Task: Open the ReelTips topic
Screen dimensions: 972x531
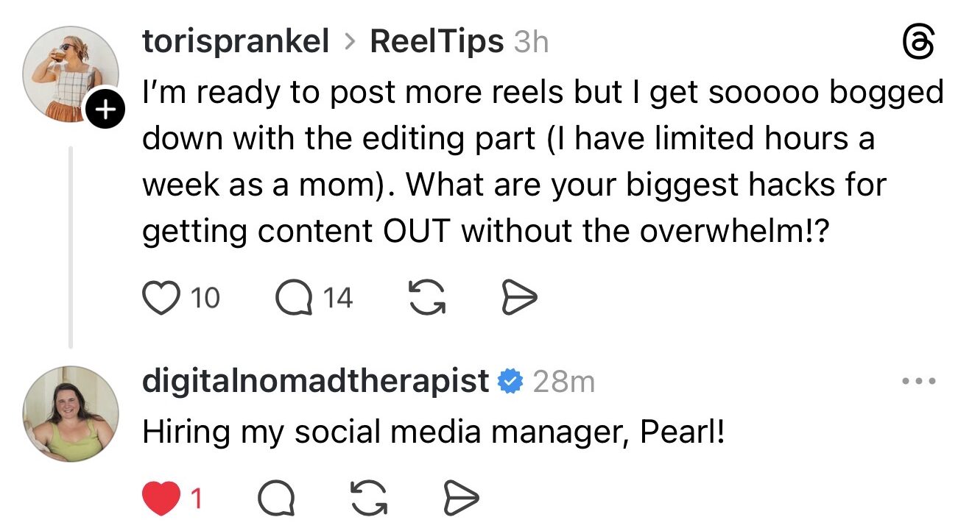Action: pos(437,42)
